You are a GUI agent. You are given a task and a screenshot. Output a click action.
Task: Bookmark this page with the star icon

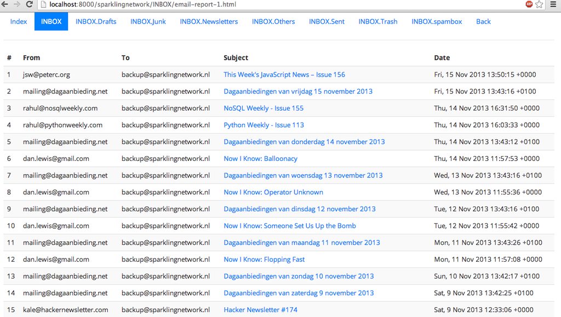[539, 4]
